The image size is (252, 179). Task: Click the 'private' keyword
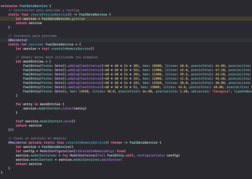coord(35,143)
